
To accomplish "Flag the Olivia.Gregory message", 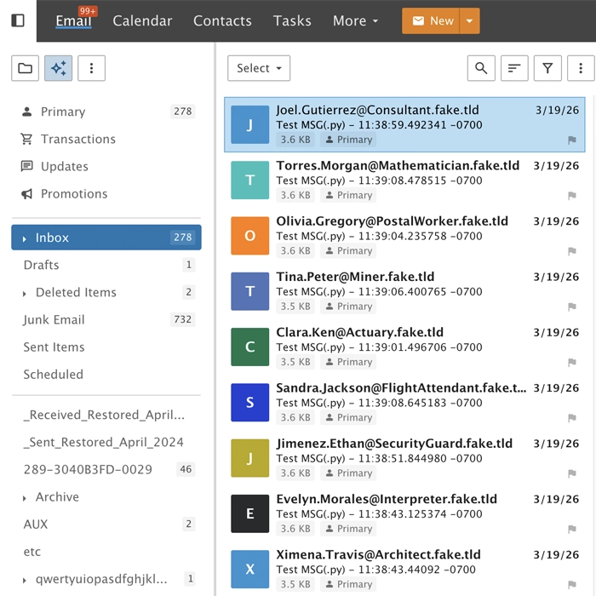I will [x=571, y=251].
